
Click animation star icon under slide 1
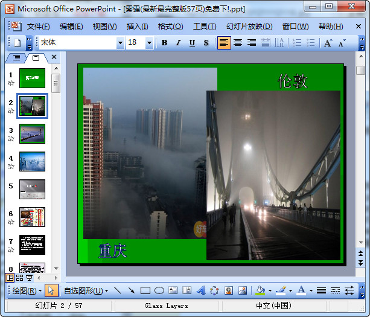(11, 83)
